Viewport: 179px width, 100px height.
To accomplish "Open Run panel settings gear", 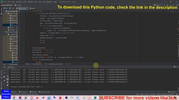I will (x=175, y=67).
